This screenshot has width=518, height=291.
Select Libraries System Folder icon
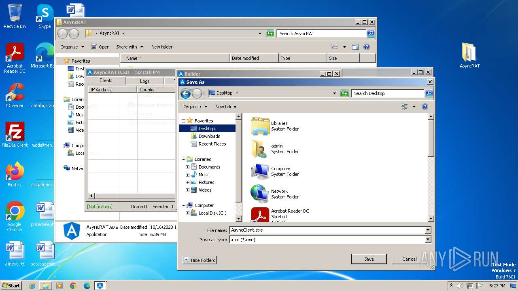[x=260, y=126]
